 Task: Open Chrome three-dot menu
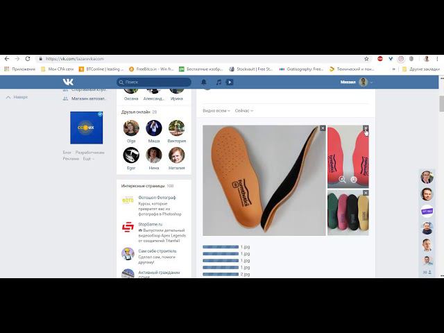[x=438, y=59]
